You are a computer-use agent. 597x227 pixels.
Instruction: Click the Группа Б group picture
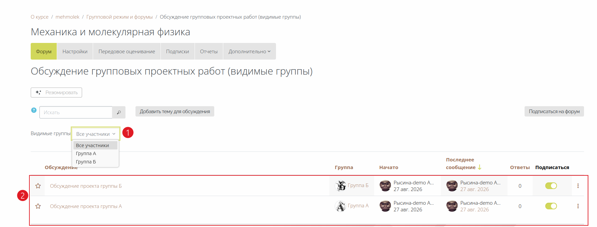click(340, 185)
